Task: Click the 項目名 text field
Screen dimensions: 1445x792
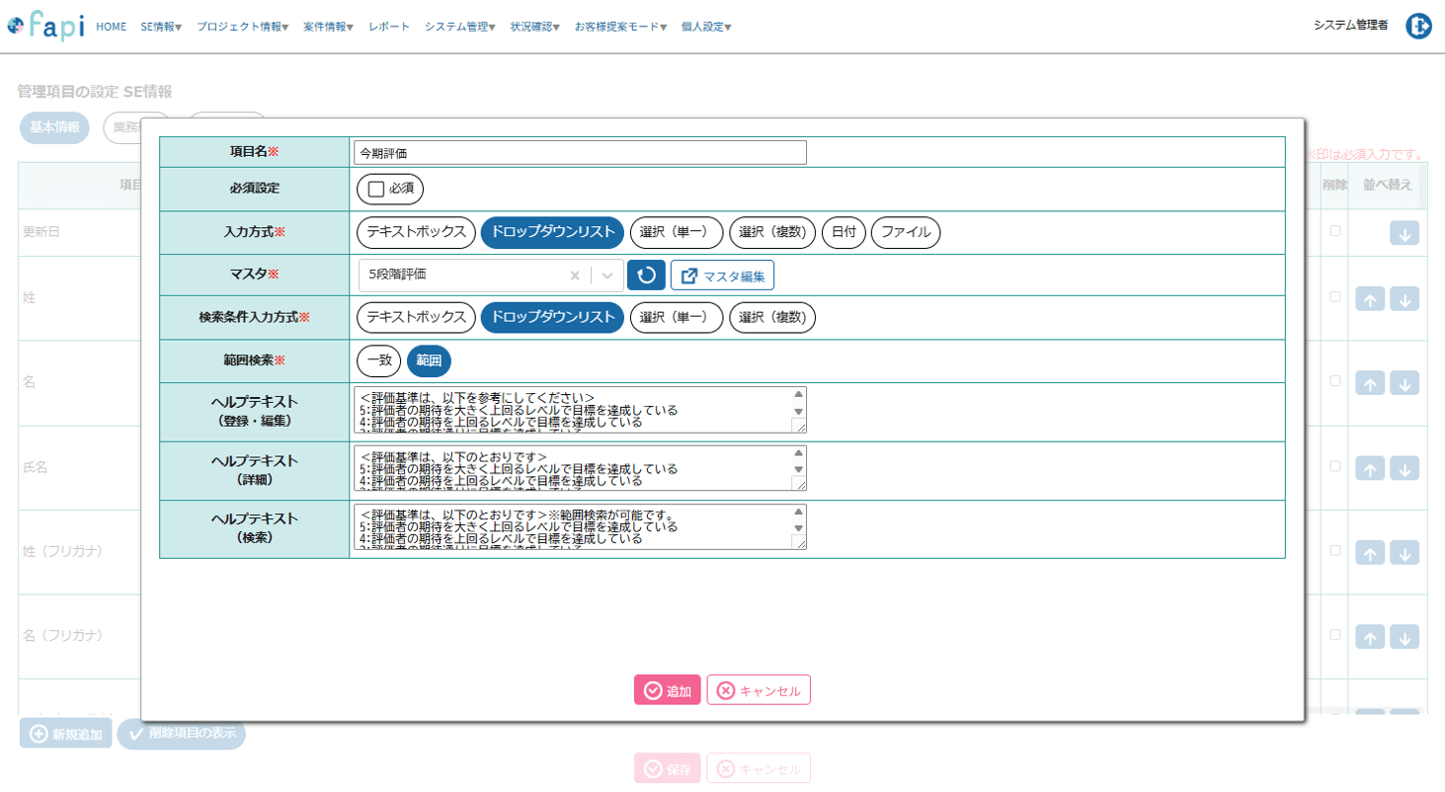Action: point(580,152)
